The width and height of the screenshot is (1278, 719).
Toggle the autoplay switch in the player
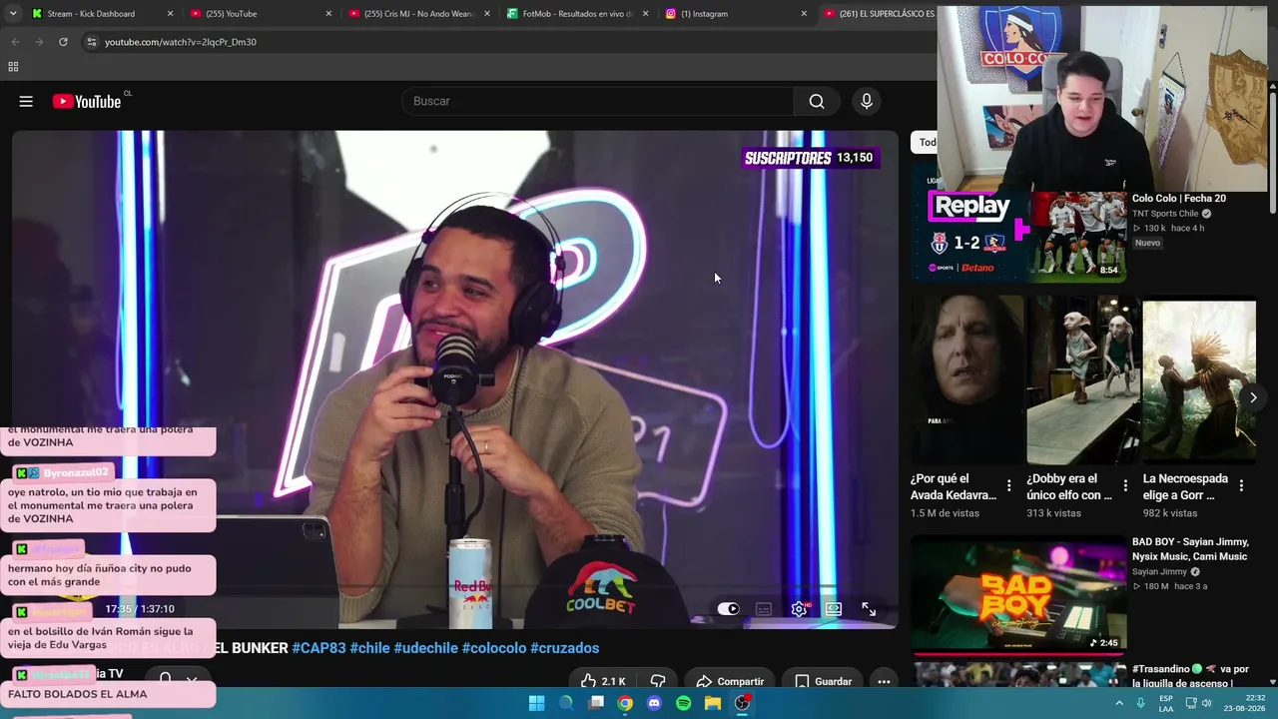tap(728, 609)
